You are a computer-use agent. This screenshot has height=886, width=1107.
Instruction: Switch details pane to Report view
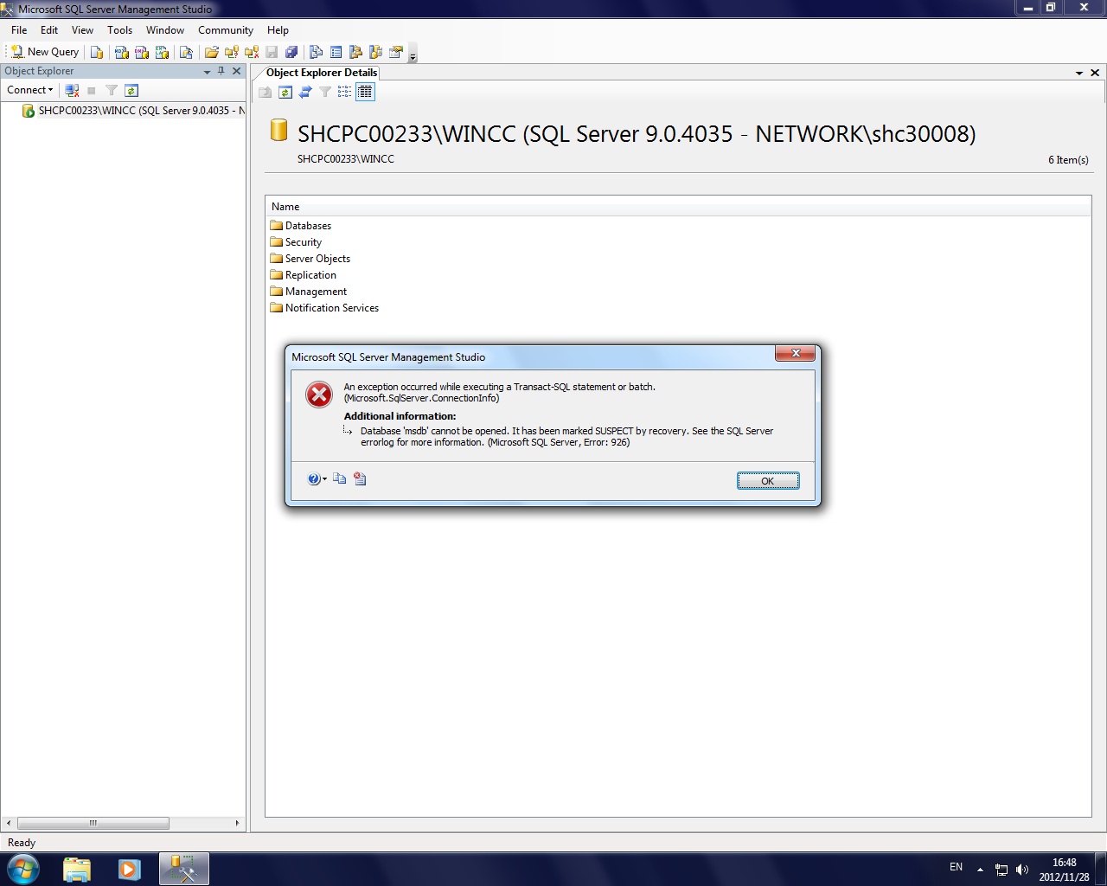[x=365, y=92]
